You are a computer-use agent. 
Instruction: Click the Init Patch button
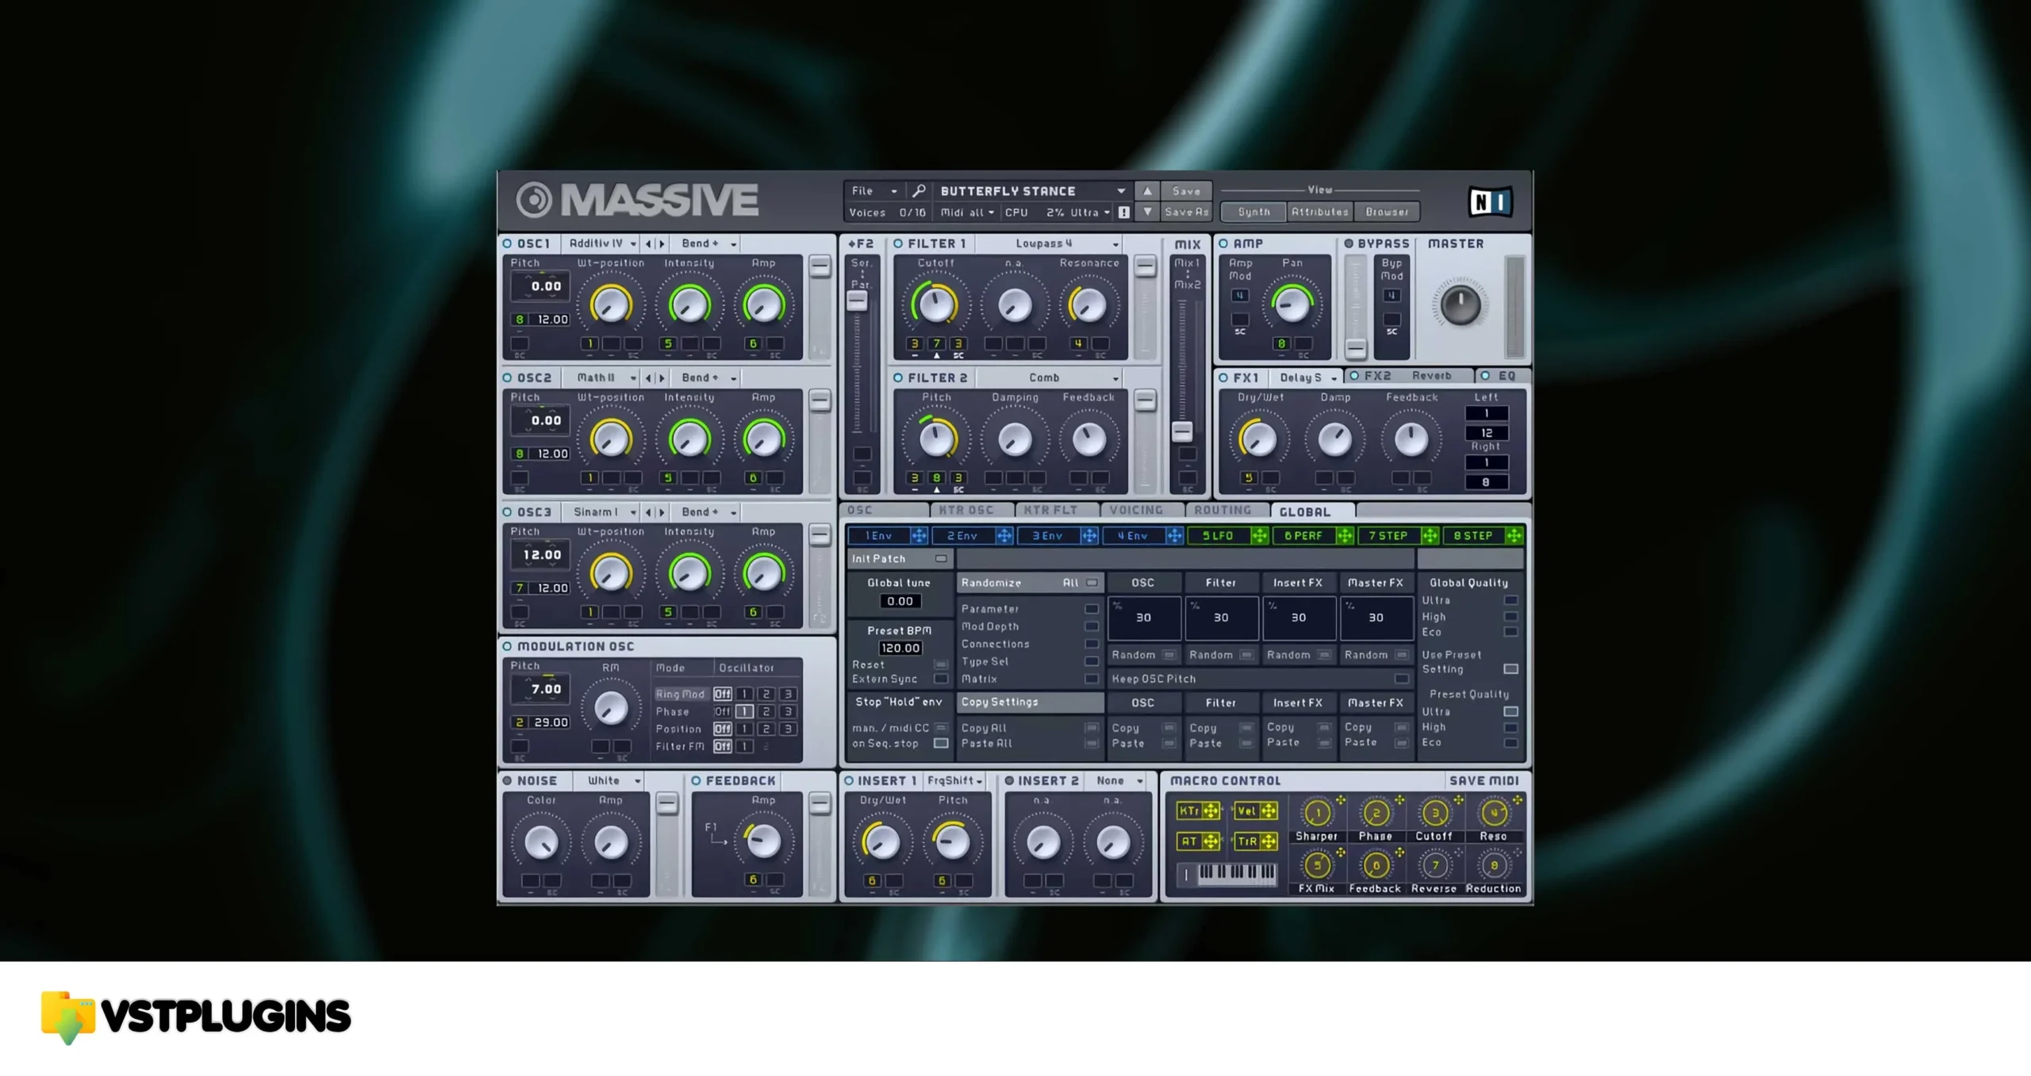click(899, 559)
